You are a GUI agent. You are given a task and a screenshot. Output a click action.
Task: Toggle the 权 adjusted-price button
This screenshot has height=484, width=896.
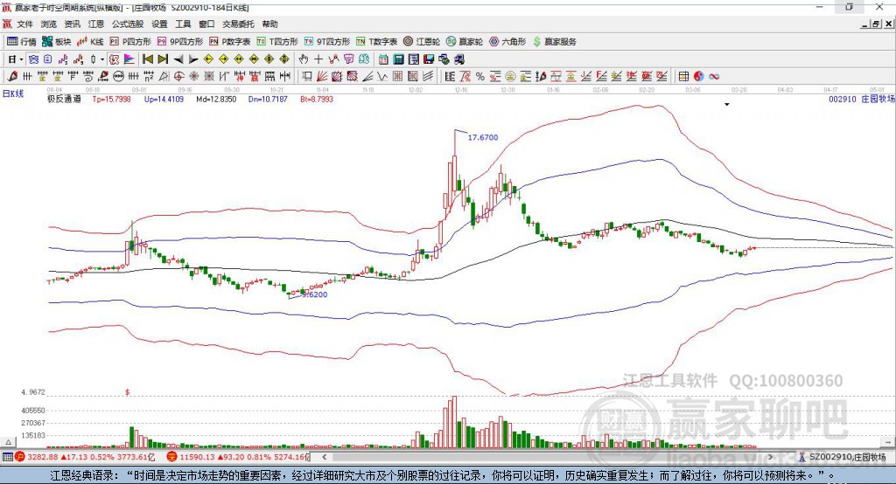pyautogui.click(x=114, y=59)
